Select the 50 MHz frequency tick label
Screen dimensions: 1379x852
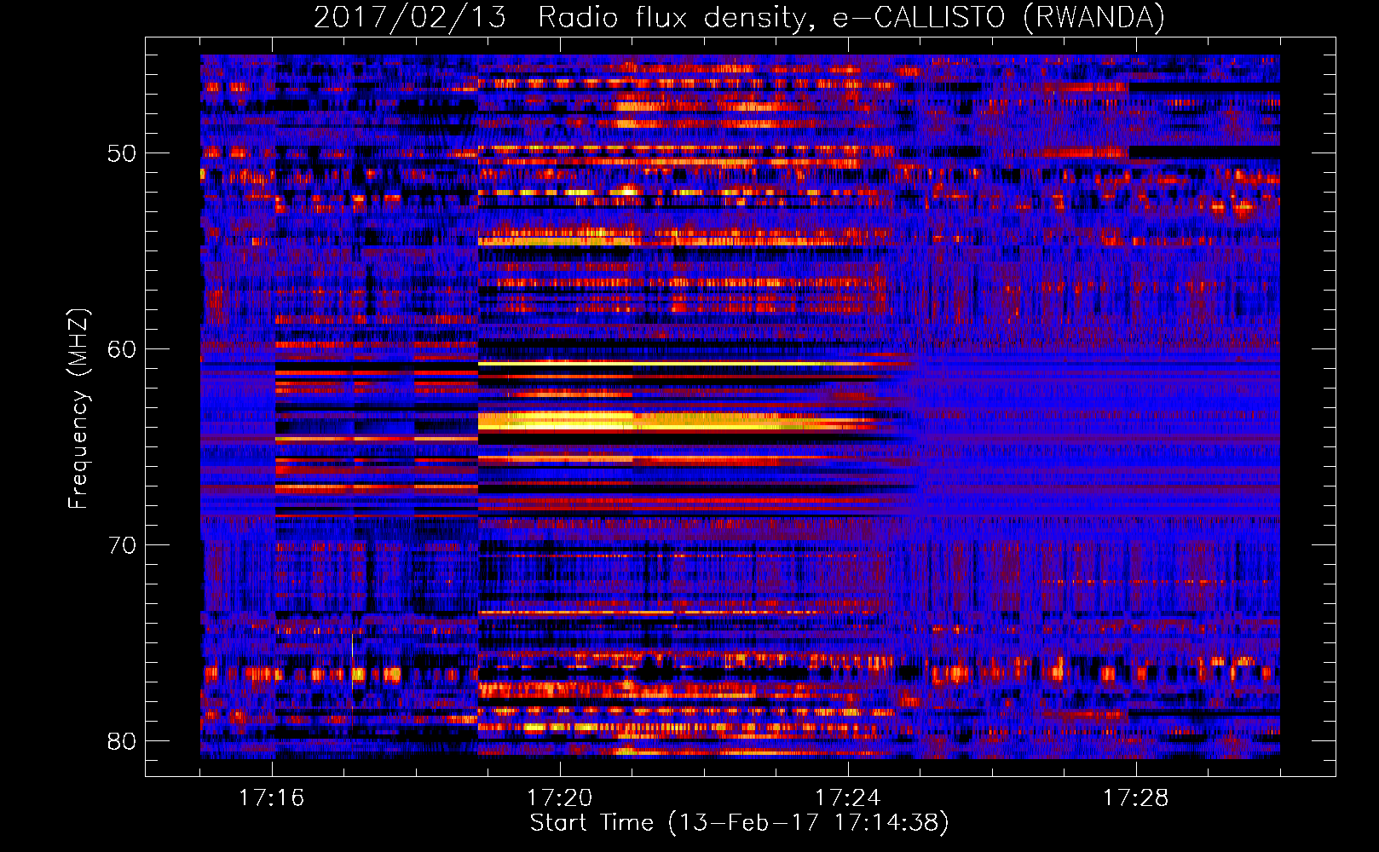[122, 153]
